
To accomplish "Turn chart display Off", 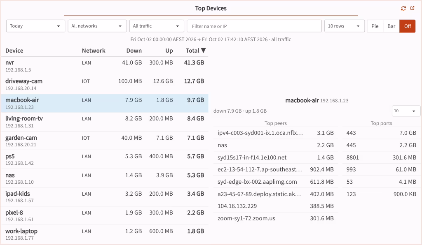I will (x=408, y=26).
